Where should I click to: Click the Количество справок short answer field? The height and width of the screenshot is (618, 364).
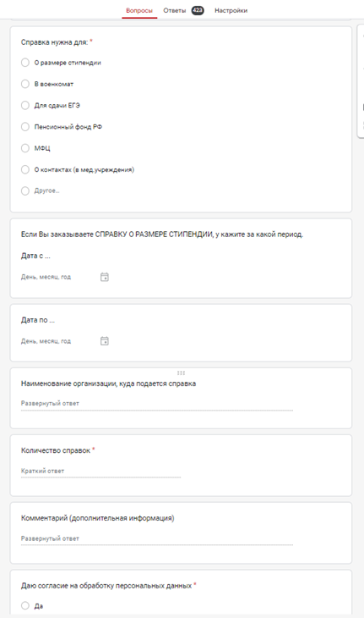tap(101, 471)
